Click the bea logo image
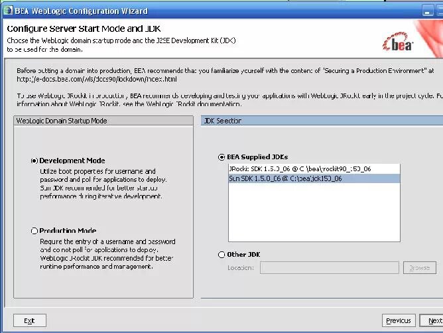Image resolution: width=443 pixels, height=333 pixels. pyautogui.click(x=398, y=42)
